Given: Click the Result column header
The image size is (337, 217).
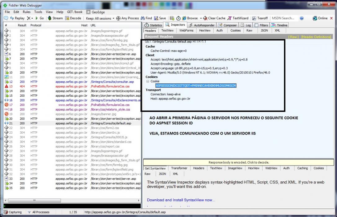Looking at the screenshot, I should coord(22,25).
